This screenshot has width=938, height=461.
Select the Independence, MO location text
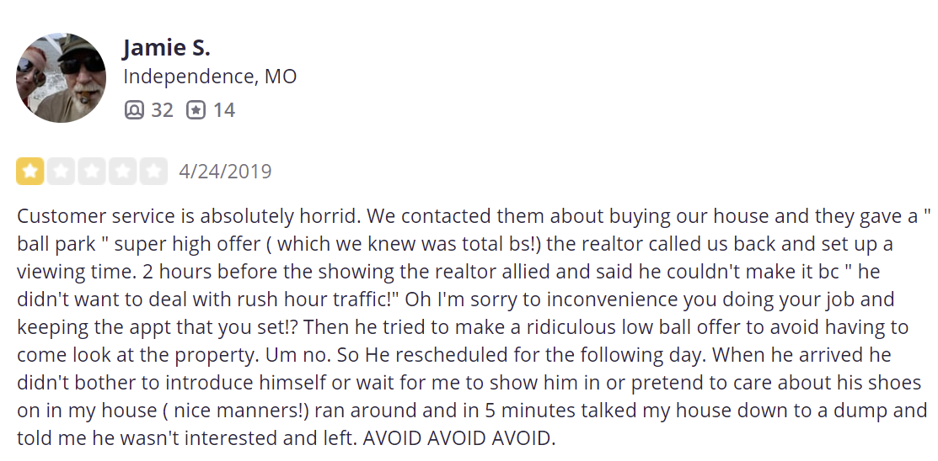point(210,77)
